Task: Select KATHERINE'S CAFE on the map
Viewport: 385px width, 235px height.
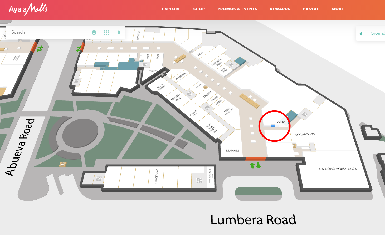Action: (153, 71)
